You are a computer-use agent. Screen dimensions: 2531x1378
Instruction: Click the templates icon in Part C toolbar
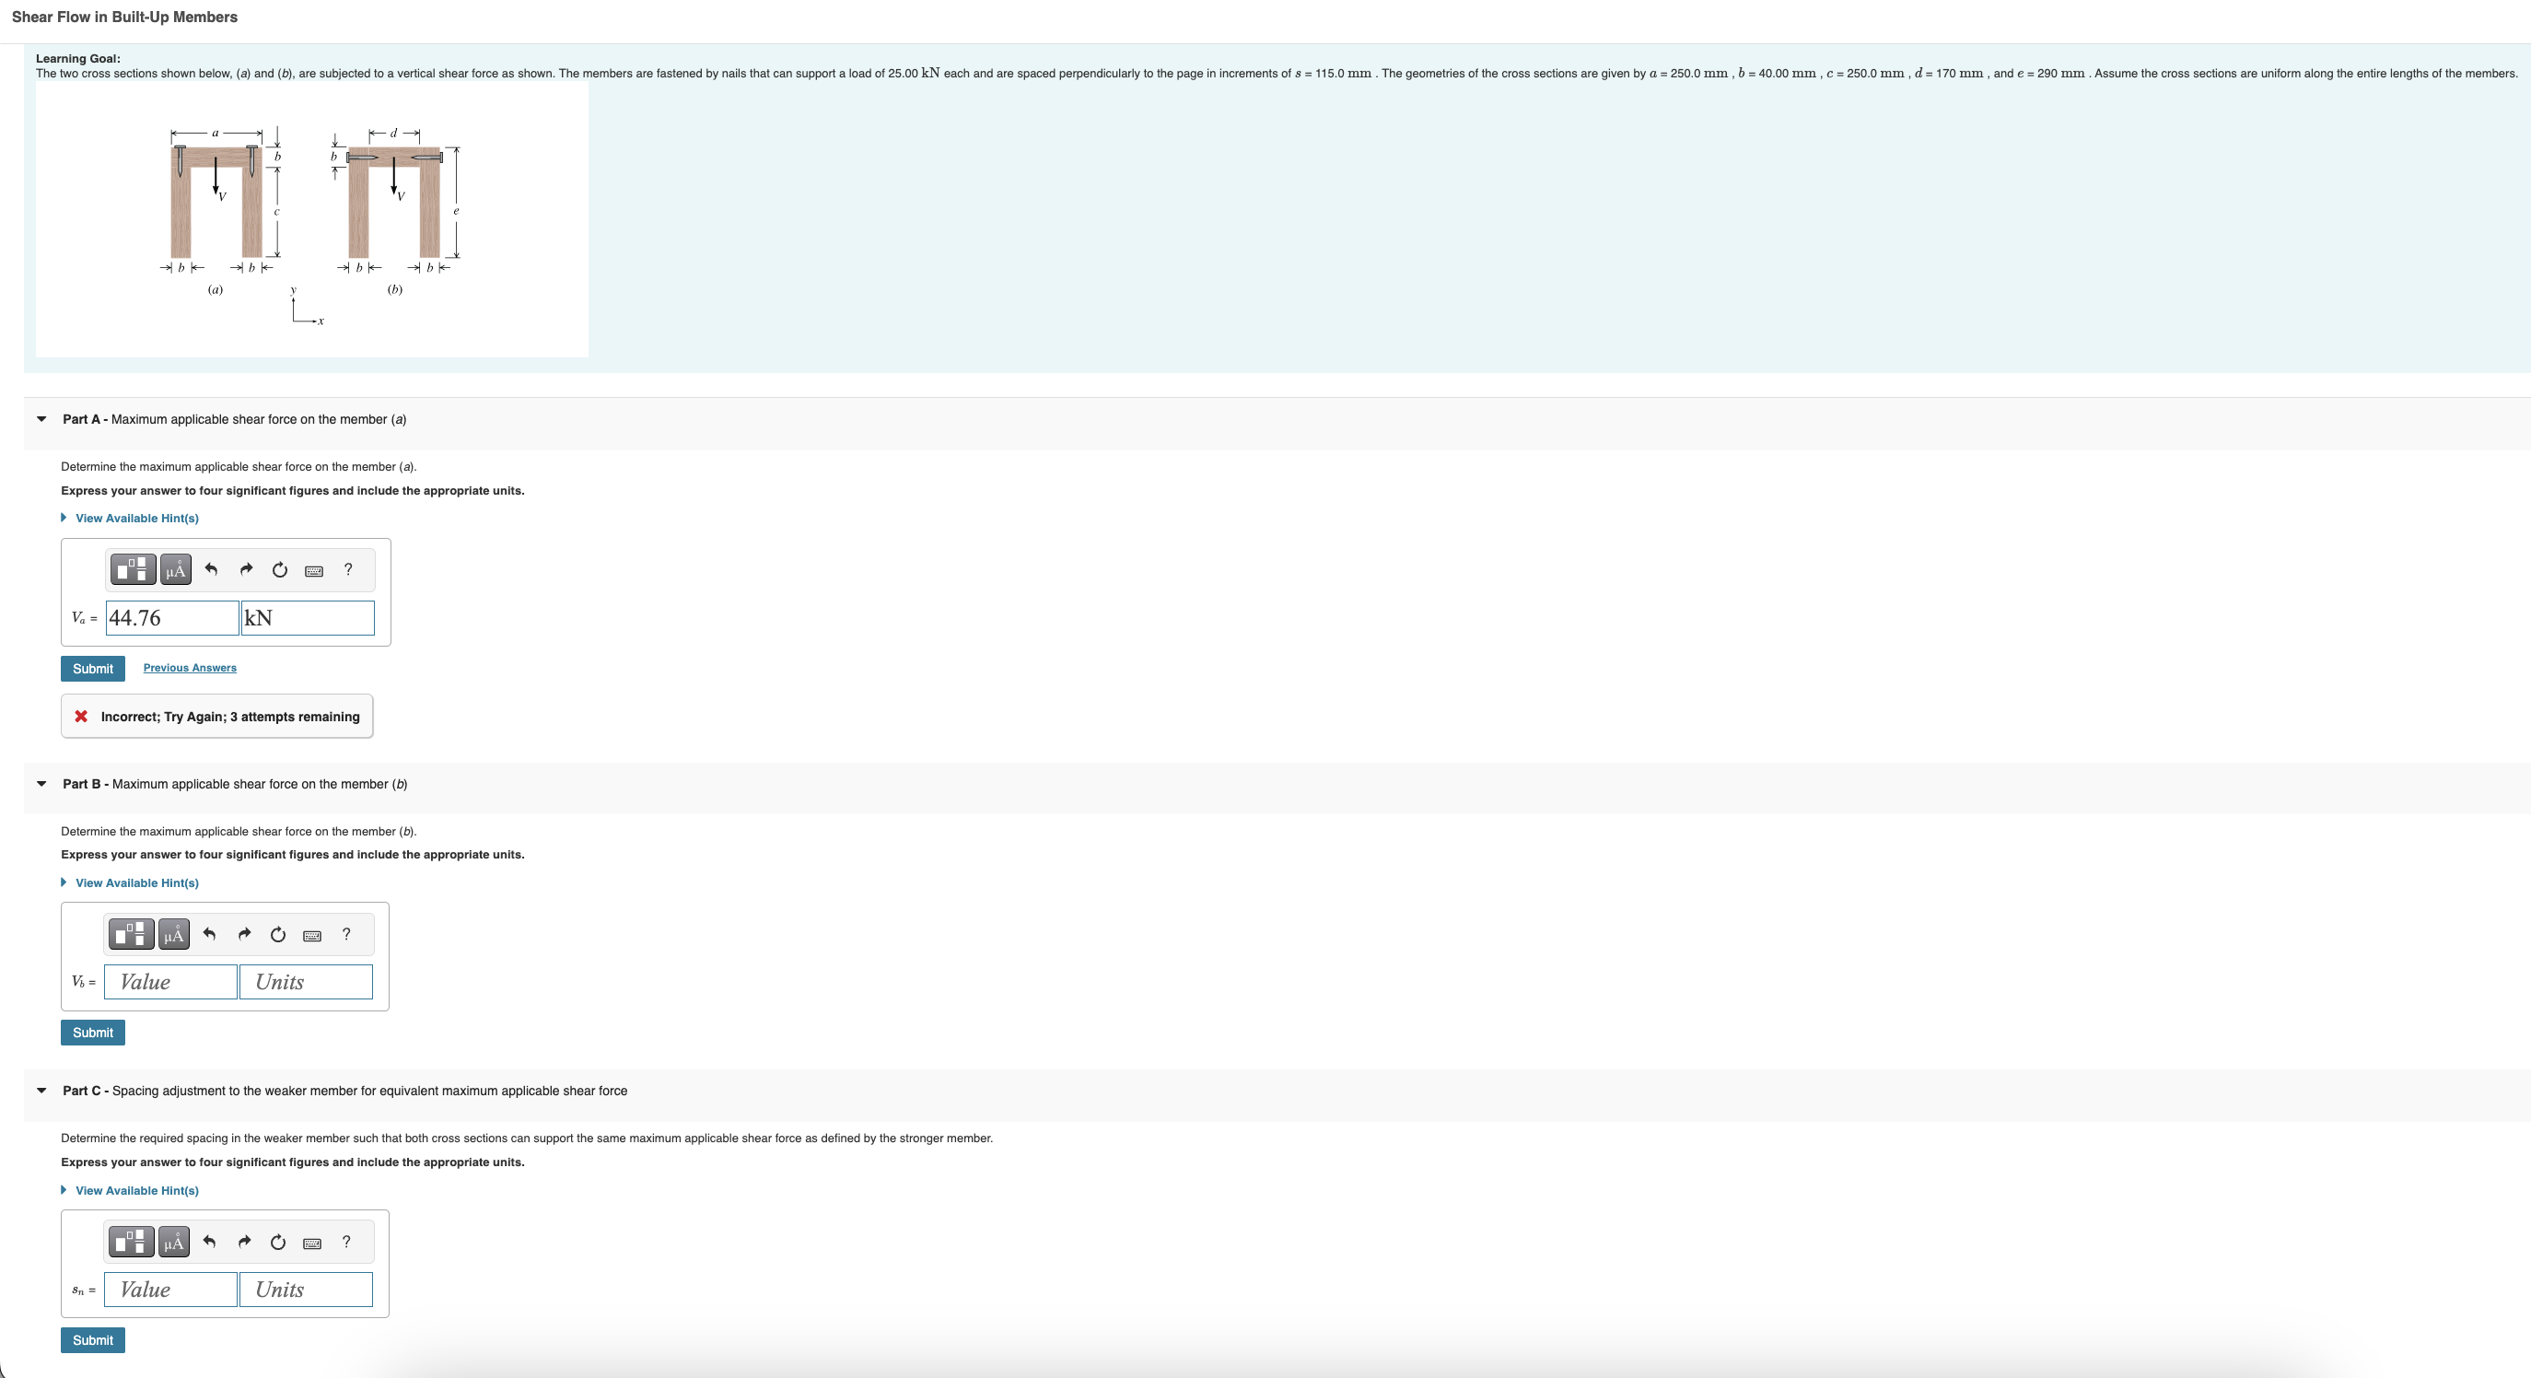click(x=131, y=1242)
